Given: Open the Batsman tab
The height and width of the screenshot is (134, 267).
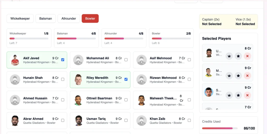Looking at the screenshot, I should point(46,19).
